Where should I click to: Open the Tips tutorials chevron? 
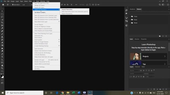(165, 64)
